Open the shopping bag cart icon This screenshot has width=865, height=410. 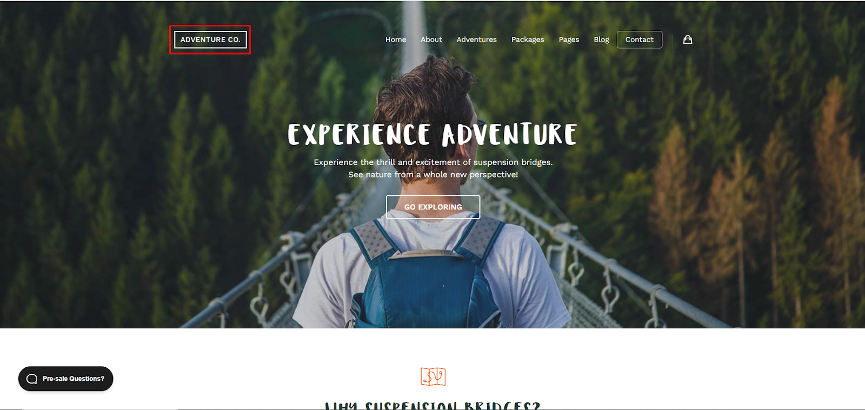pos(688,39)
